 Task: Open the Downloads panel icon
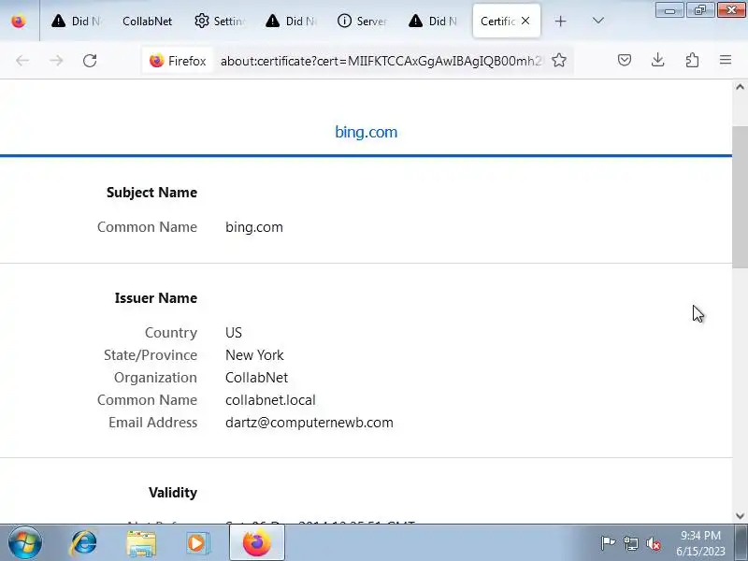tap(658, 60)
